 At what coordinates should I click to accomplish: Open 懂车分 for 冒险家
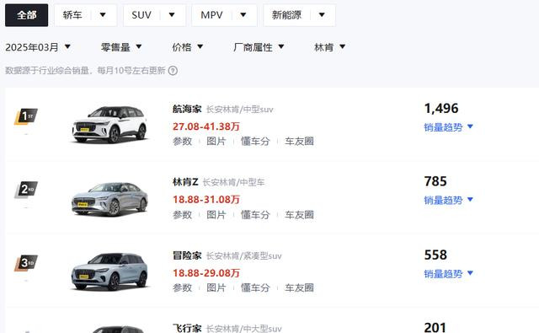255,287
